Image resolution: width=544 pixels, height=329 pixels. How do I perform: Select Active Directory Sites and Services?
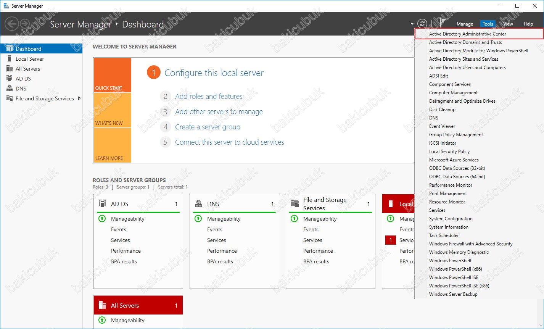[464, 59]
